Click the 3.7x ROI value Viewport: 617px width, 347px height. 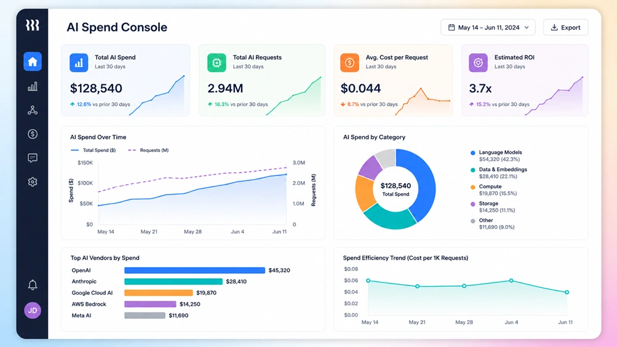coord(480,89)
